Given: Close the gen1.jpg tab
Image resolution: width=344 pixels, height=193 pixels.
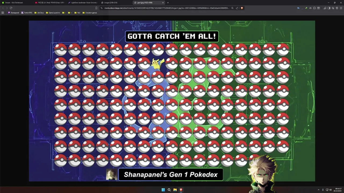Looking at the screenshot, I should click(163, 3).
